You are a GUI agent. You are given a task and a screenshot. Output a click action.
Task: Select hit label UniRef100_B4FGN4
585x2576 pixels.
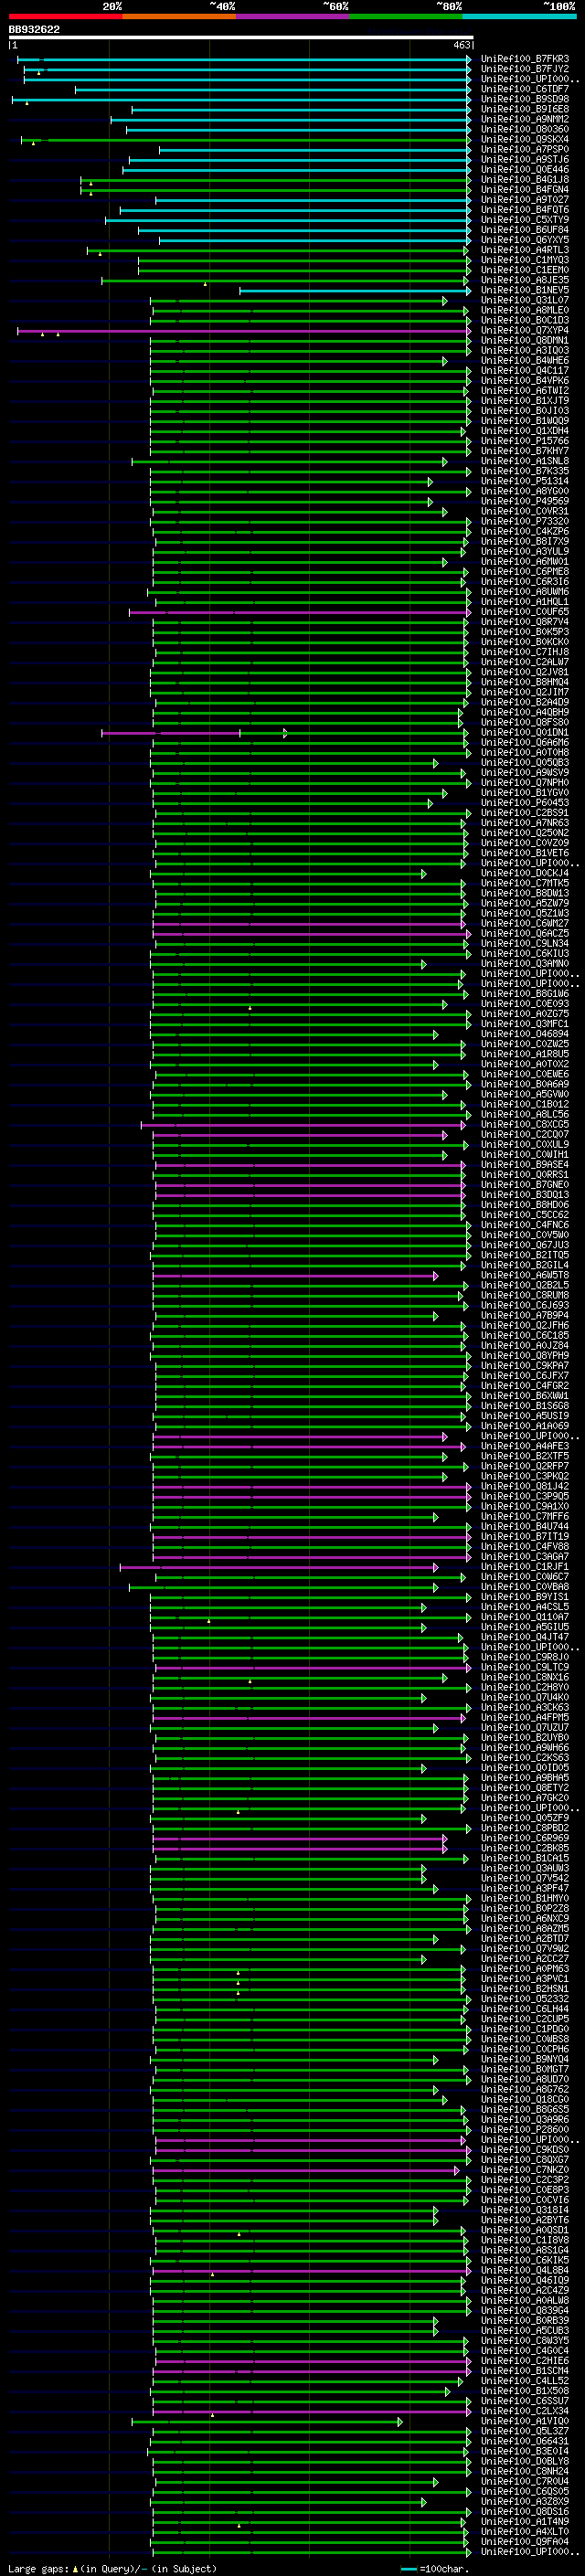click(x=525, y=189)
